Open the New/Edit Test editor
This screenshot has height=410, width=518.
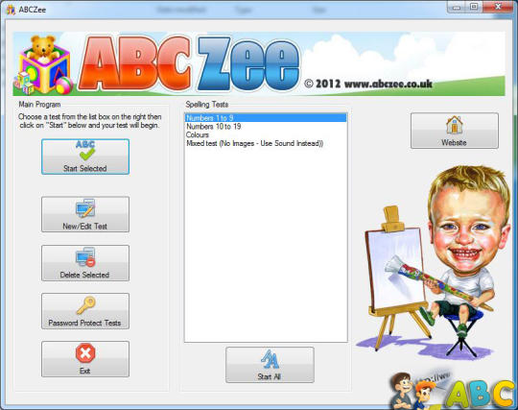pyautogui.click(x=85, y=214)
